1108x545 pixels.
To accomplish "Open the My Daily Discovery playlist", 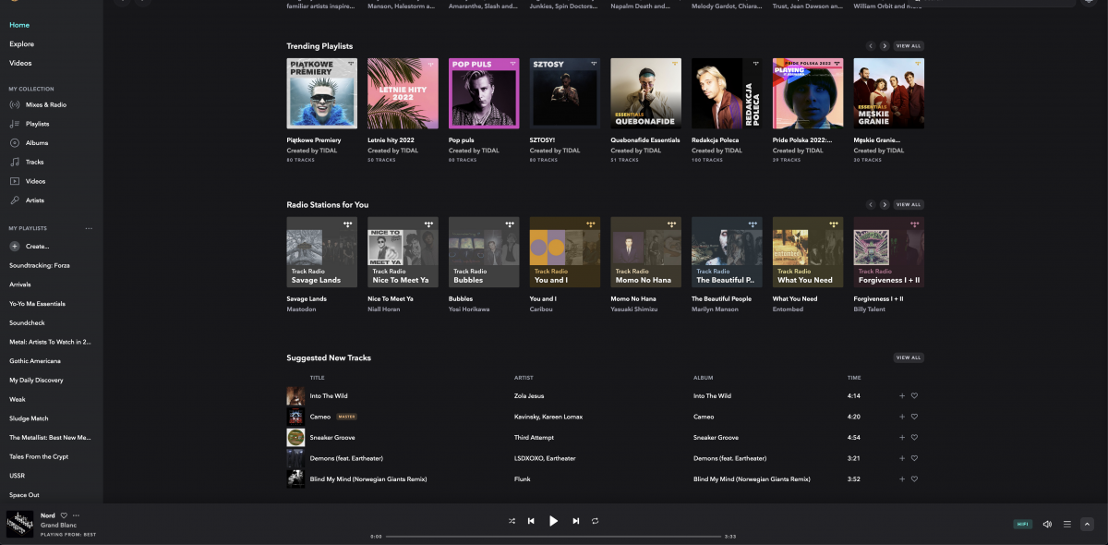I will click(36, 381).
